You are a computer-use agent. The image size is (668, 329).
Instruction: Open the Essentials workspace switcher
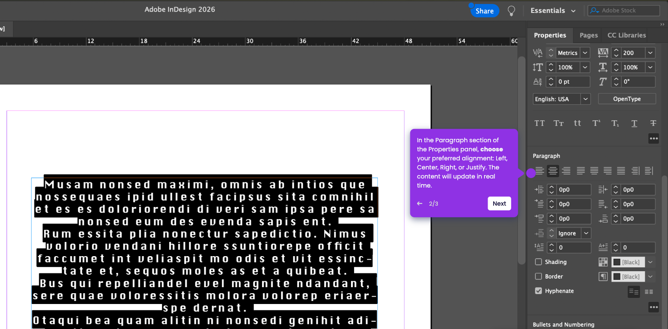pyautogui.click(x=553, y=11)
